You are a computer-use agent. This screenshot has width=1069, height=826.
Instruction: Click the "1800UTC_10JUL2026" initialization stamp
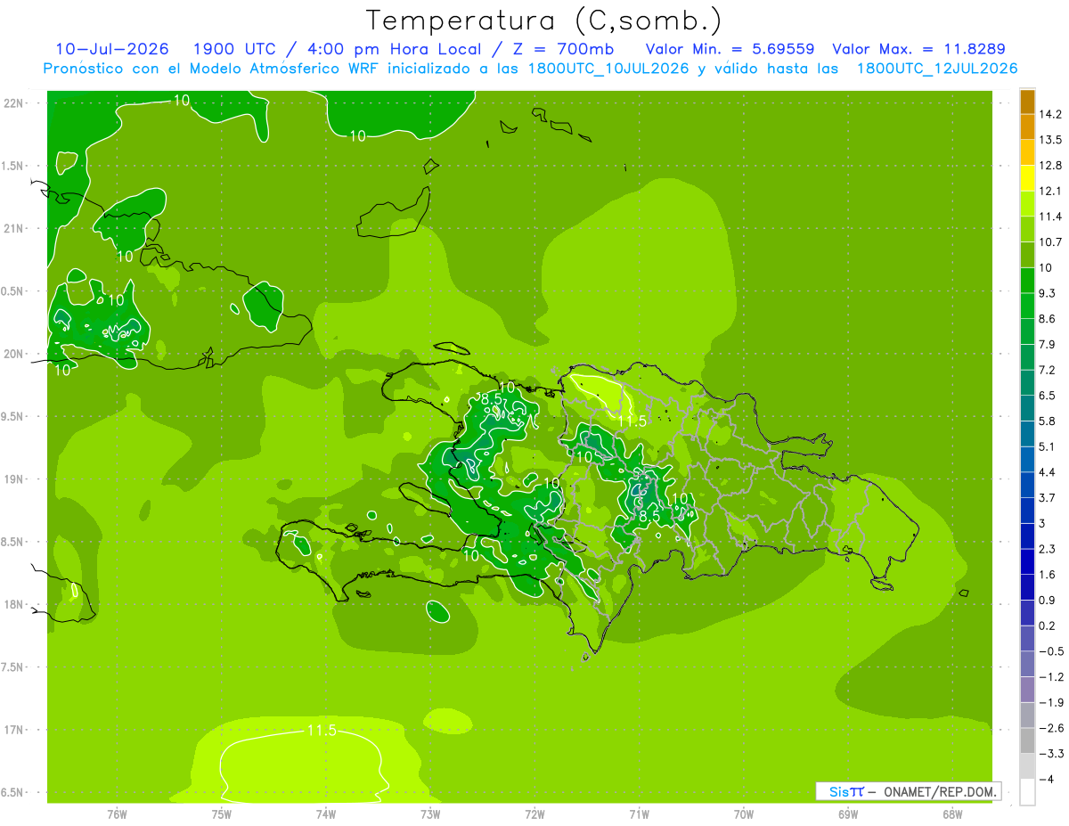608,69
